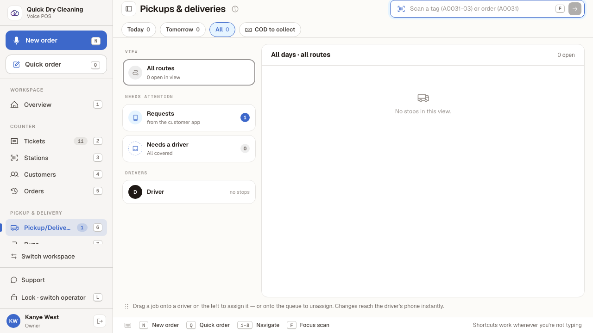The width and height of the screenshot is (593, 333).
Task: Select the Today filter pill
Action: tap(139, 30)
